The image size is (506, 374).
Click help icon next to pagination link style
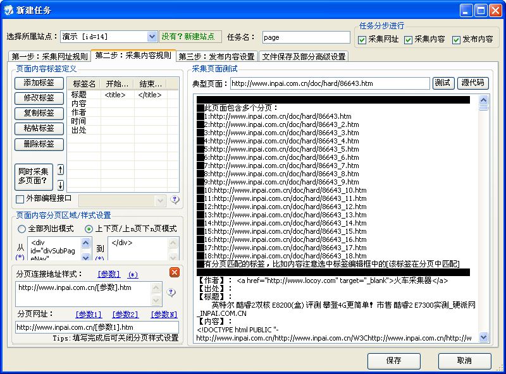pyautogui.click(x=171, y=293)
